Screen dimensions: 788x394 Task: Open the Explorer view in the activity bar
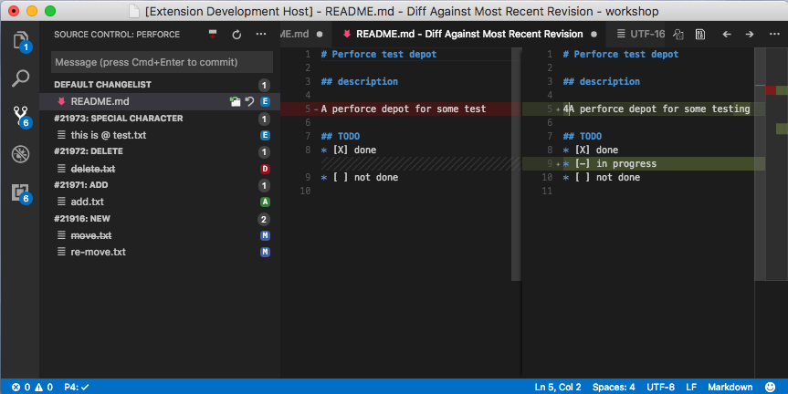pyautogui.click(x=20, y=40)
